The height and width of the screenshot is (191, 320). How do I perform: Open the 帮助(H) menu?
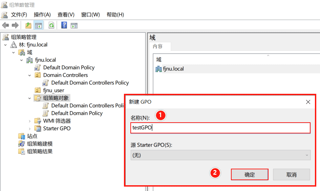pos(115,15)
